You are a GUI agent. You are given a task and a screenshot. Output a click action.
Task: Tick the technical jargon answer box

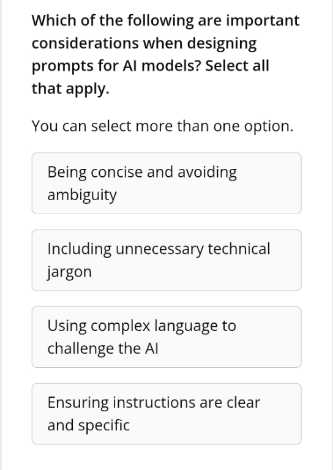pos(166,260)
